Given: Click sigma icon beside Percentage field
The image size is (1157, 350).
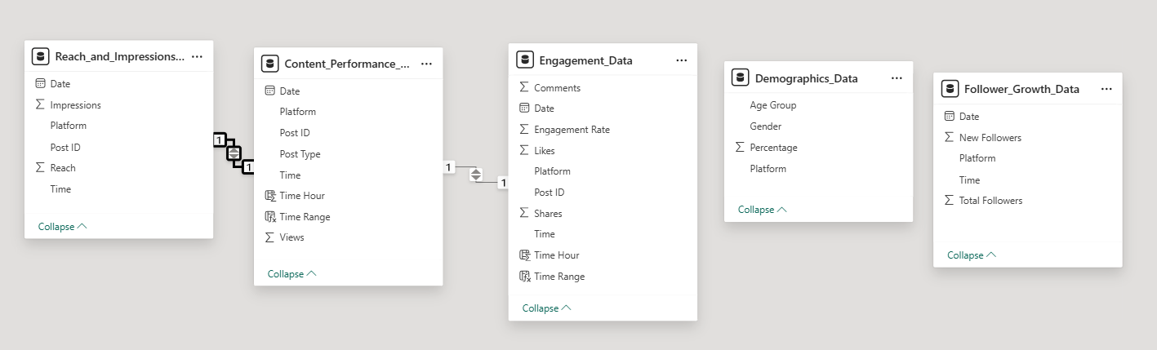Looking at the screenshot, I should tap(740, 147).
